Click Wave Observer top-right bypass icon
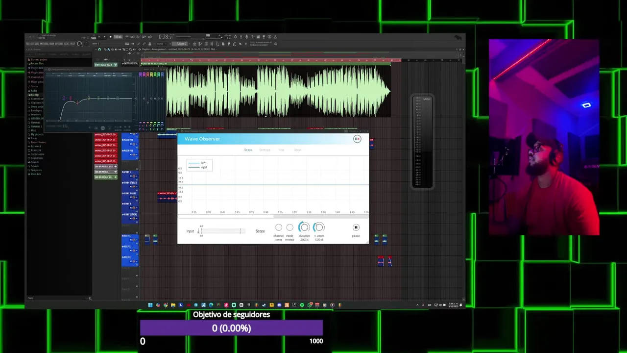This screenshot has width=627, height=353. pos(357,139)
